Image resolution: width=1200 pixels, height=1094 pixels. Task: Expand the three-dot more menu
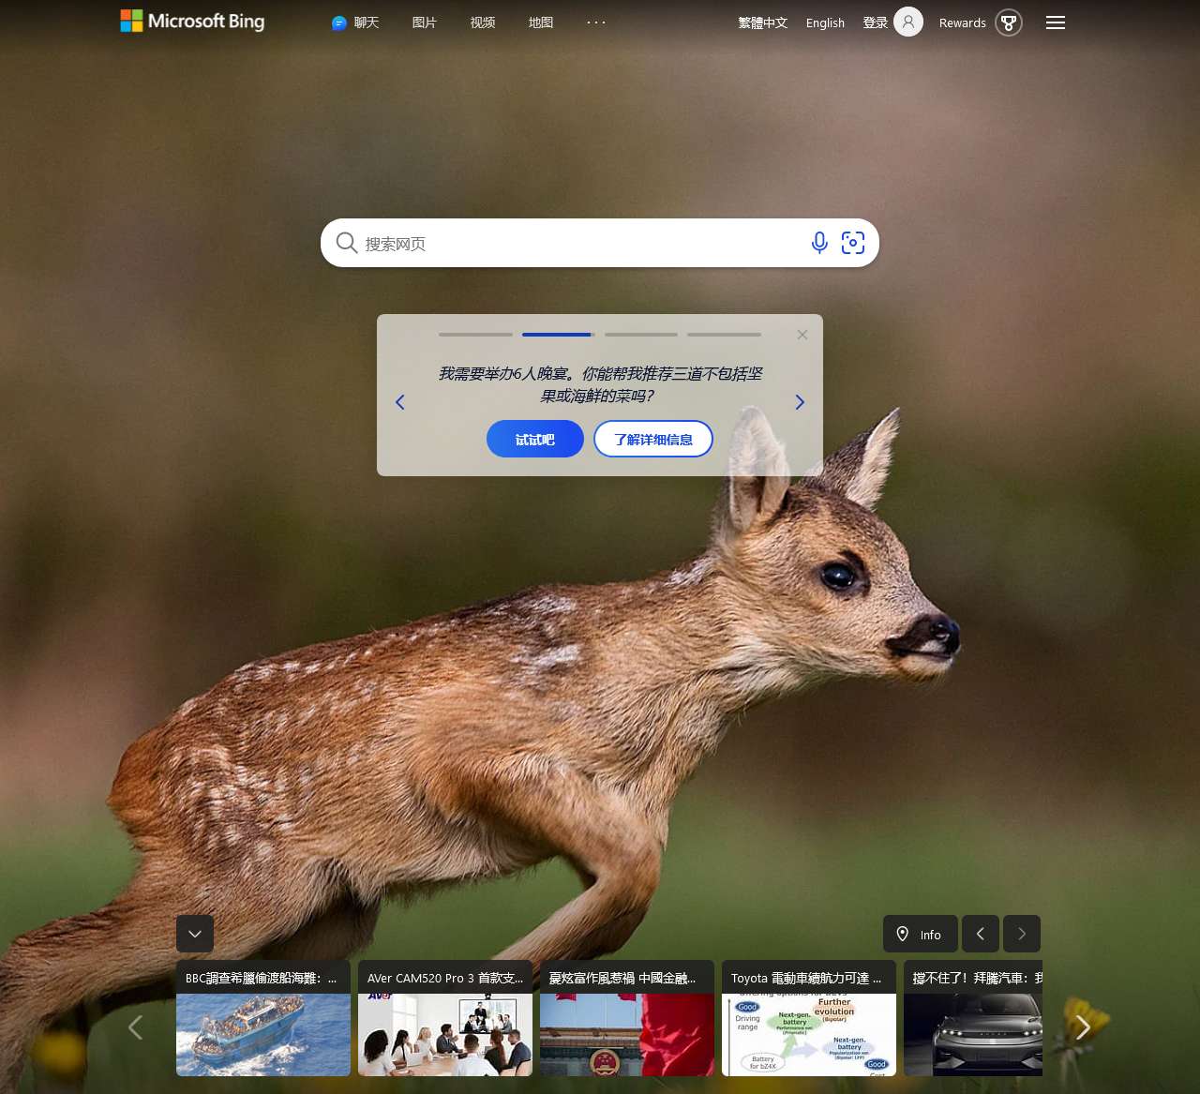pyautogui.click(x=596, y=22)
